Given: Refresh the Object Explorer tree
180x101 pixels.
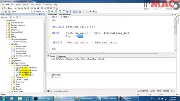Looking at the screenshot, I should pyautogui.click(x=17, y=17).
